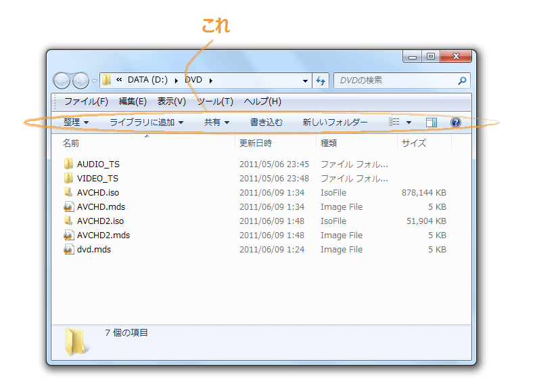
Task: Click the Back navigation arrow button
Action: pyautogui.click(x=62, y=81)
